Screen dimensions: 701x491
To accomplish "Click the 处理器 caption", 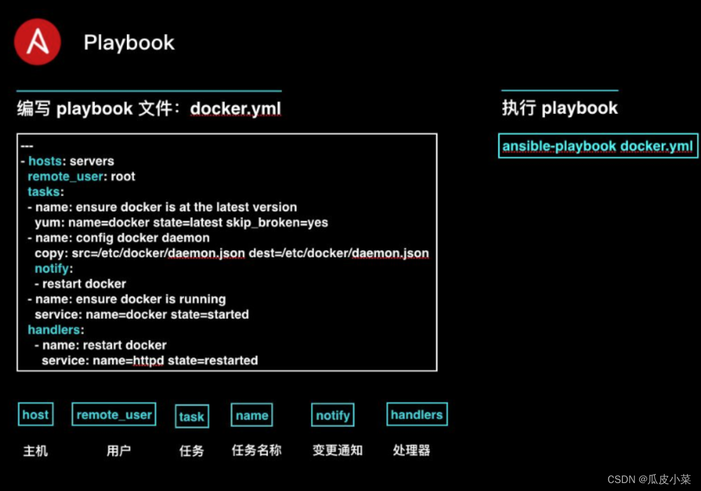I will coord(412,450).
